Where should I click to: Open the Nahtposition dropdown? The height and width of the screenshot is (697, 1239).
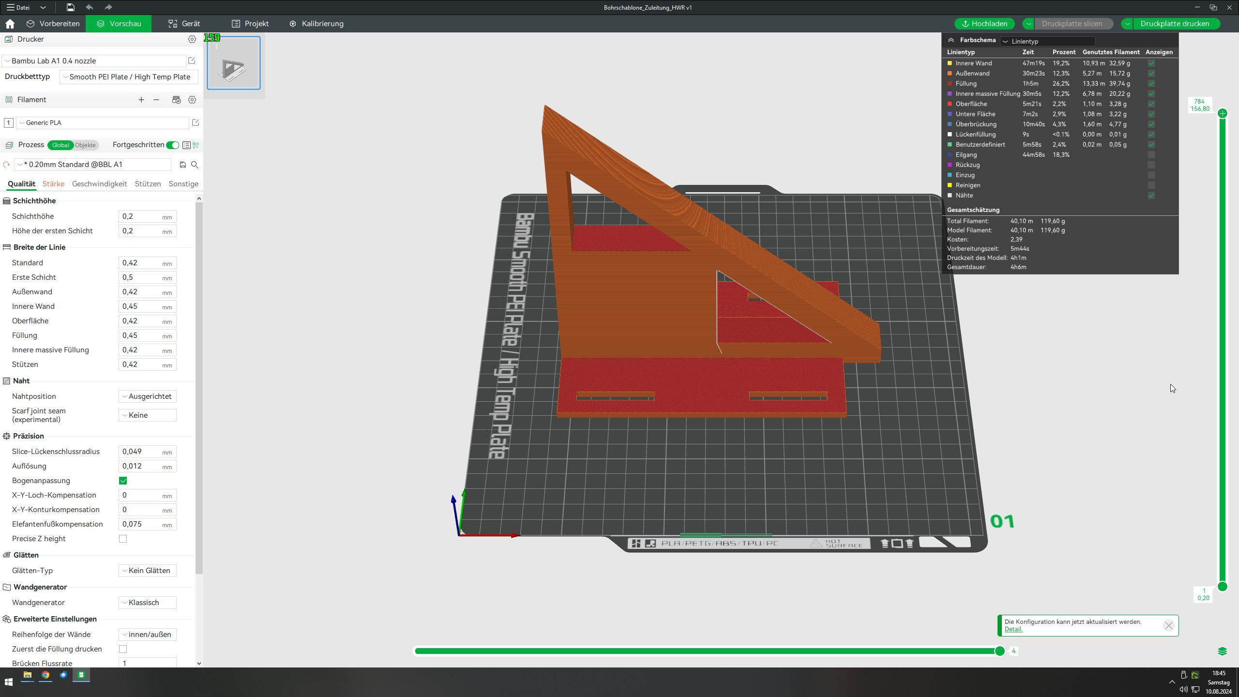coord(148,396)
